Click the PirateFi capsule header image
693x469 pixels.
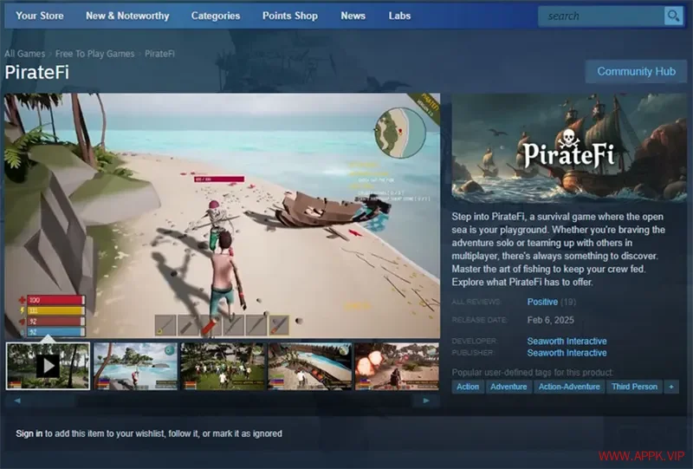[x=569, y=147]
